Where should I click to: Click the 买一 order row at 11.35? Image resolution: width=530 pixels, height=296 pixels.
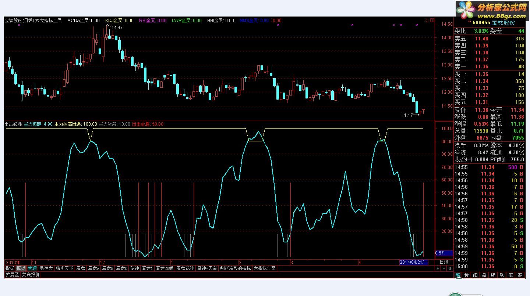tap(490, 74)
